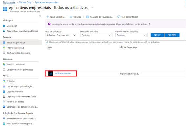This screenshot has height=130, width=186.
Task: Open the Visibilidade do aplicativo dropdown
Action: pos(131,35)
